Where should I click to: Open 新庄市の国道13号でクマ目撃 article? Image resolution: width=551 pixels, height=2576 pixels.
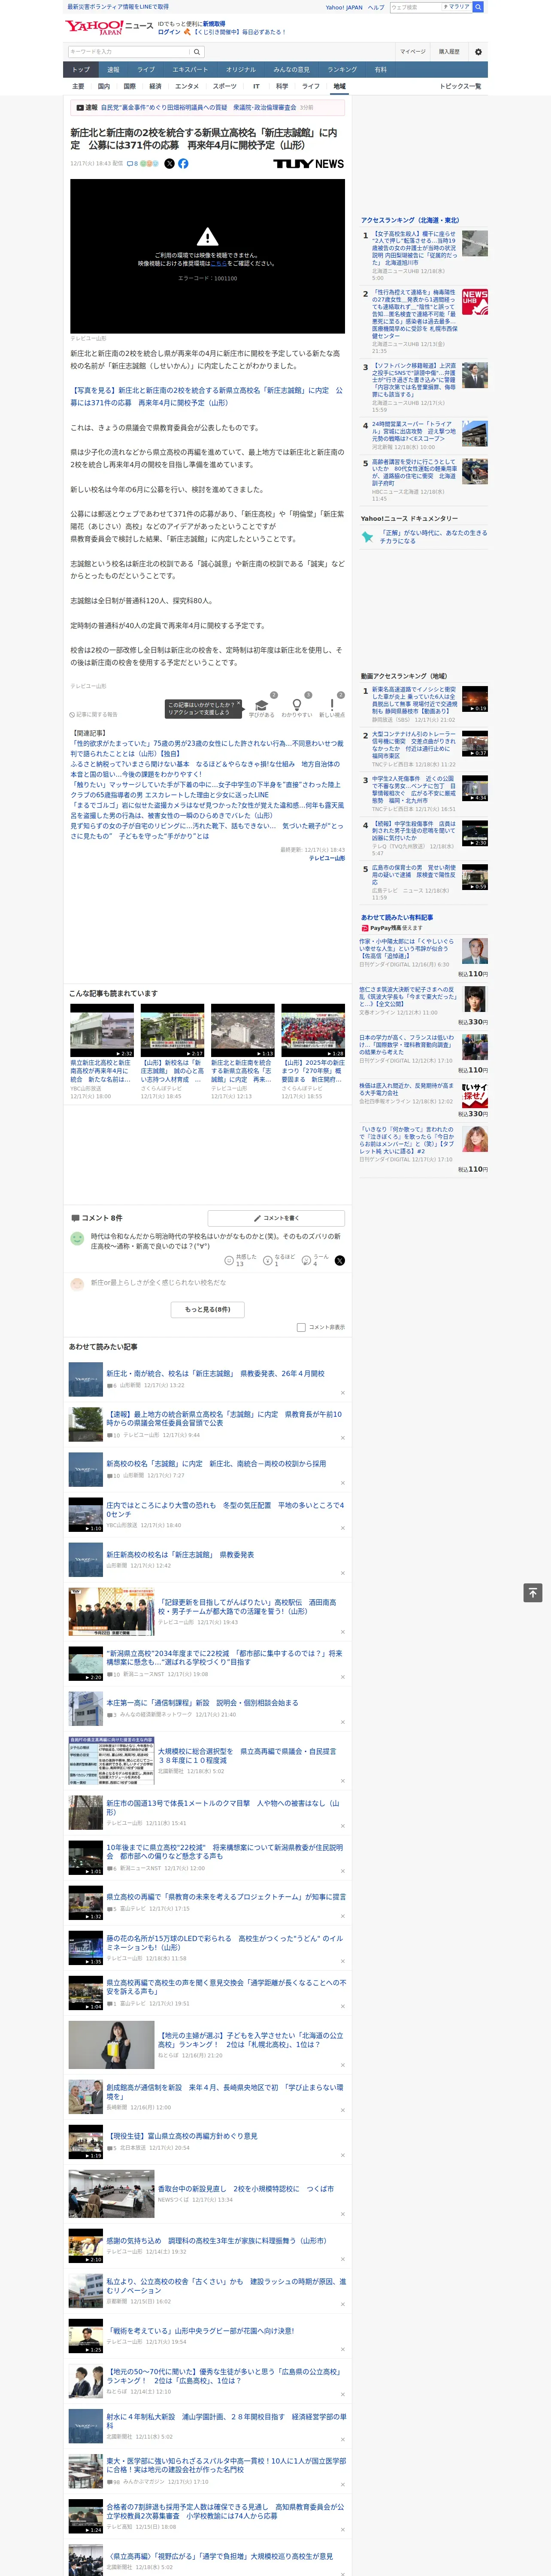pyautogui.click(x=223, y=1807)
